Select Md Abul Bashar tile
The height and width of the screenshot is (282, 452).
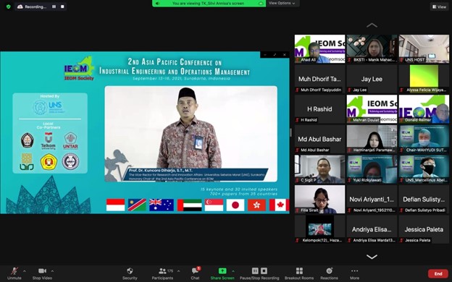319,139
